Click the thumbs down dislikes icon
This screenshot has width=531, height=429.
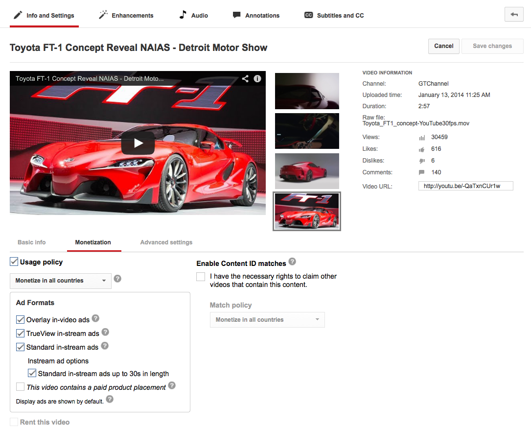pyautogui.click(x=421, y=161)
